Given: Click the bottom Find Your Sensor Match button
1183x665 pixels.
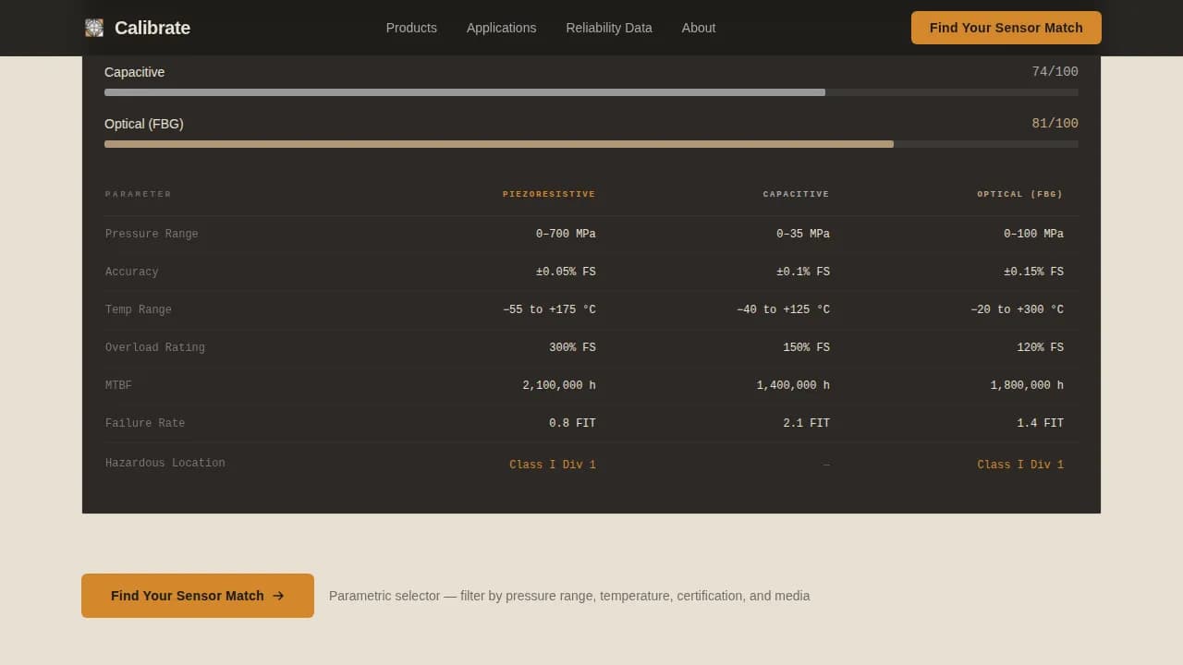Looking at the screenshot, I should point(197,596).
